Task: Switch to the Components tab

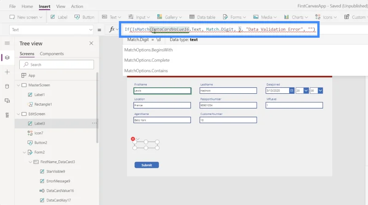Action: coord(52,54)
